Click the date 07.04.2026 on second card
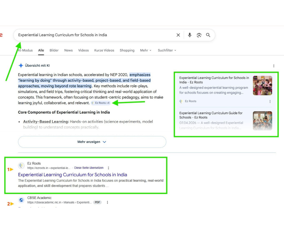 [x=188, y=123]
